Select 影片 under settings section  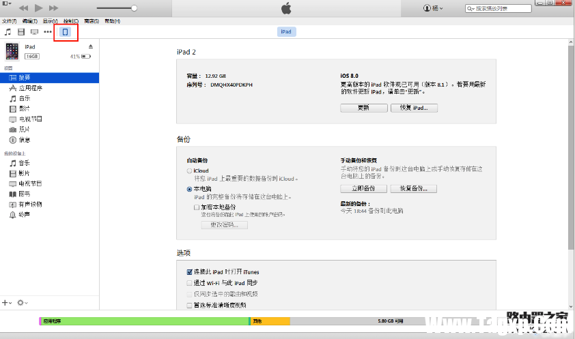(x=49, y=108)
